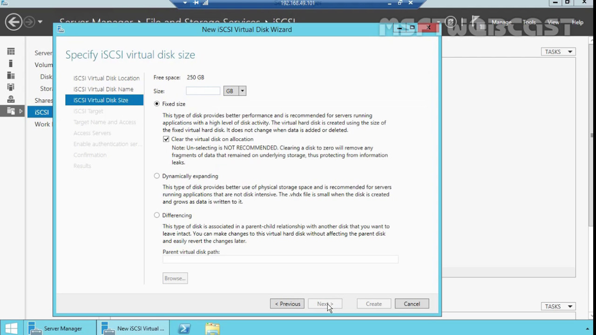Click the Browse... button

point(175,278)
